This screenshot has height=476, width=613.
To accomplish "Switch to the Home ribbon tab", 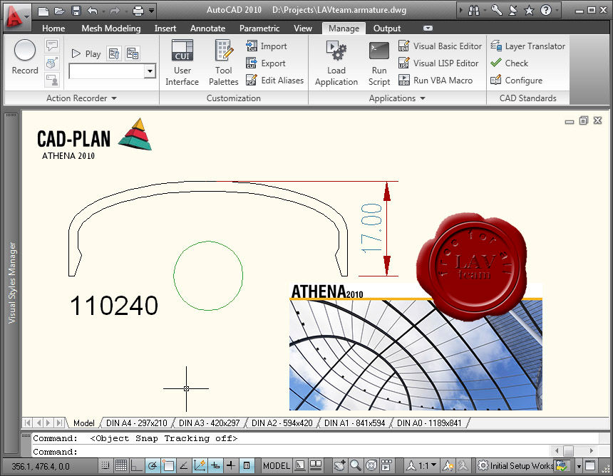I will (x=53, y=28).
